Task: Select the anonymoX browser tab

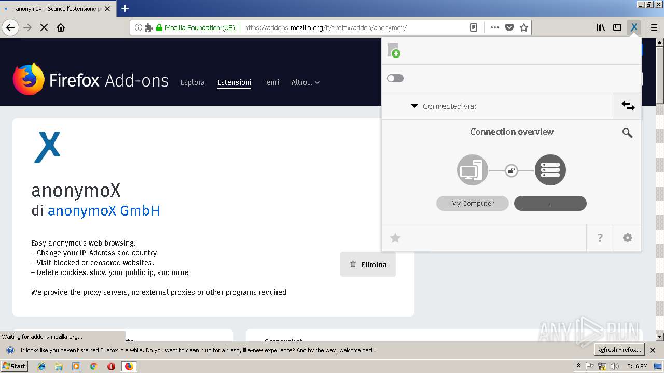Action: pyautogui.click(x=58, y=9)
